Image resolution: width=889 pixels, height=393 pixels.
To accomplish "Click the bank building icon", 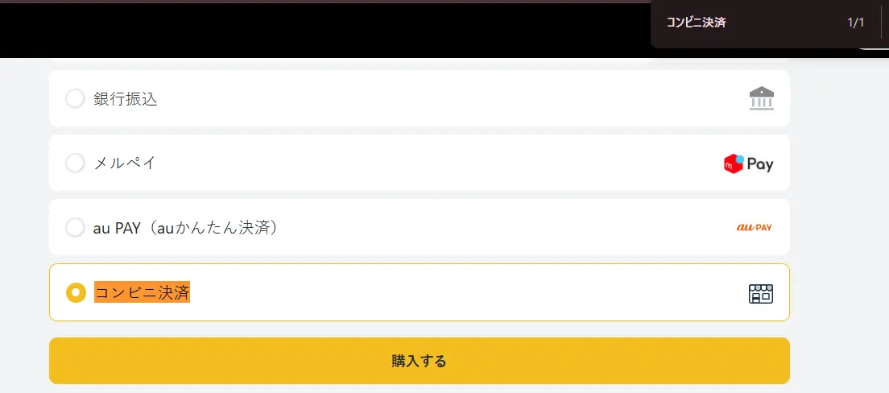I will (x=761, y=99).
